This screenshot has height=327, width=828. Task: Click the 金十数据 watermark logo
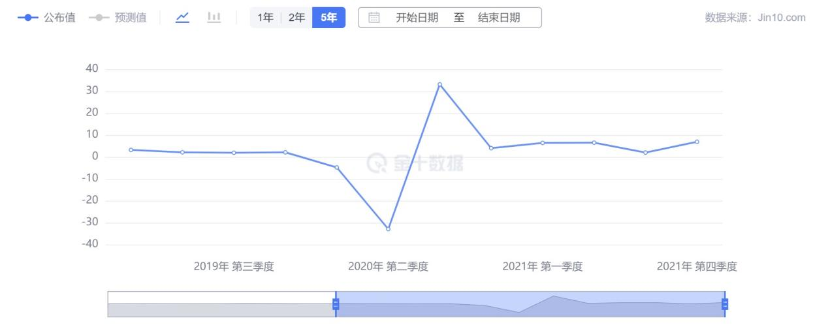pos(415,163)
